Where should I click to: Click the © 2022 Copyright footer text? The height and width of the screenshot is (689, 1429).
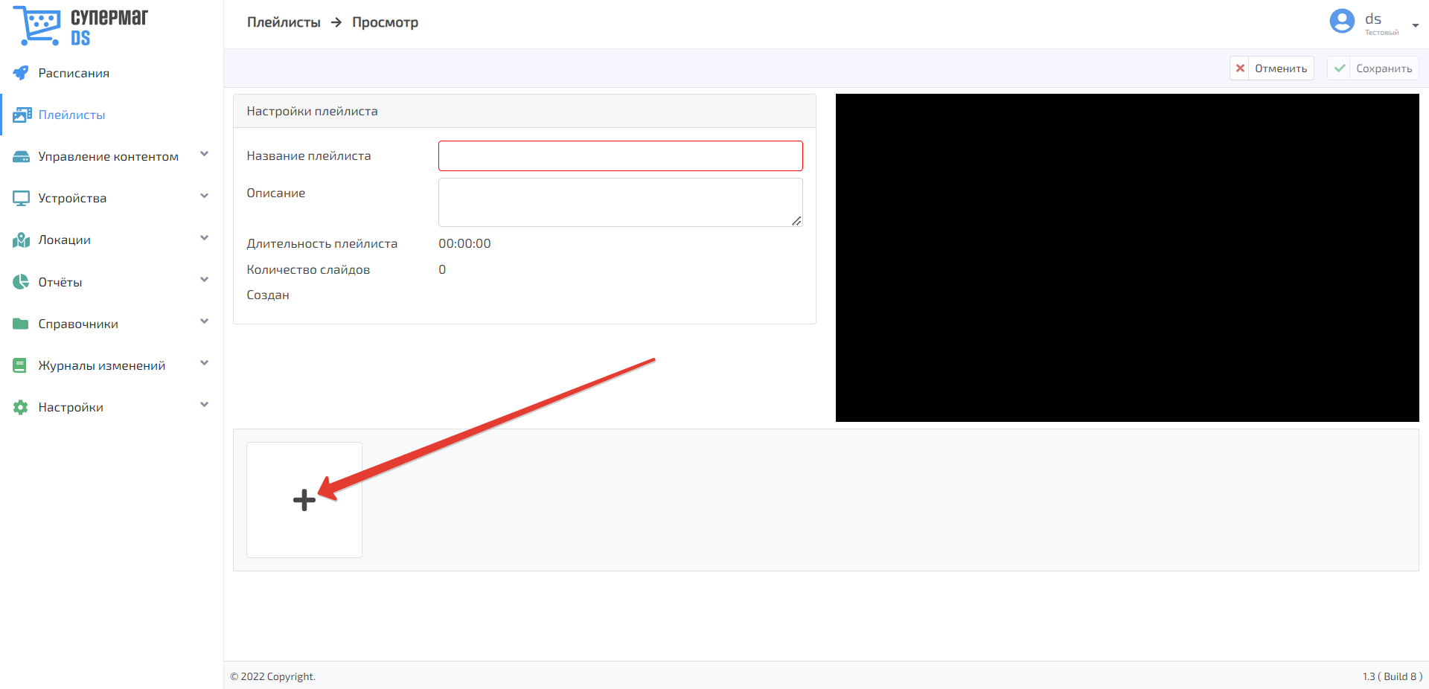pos(272,676)
